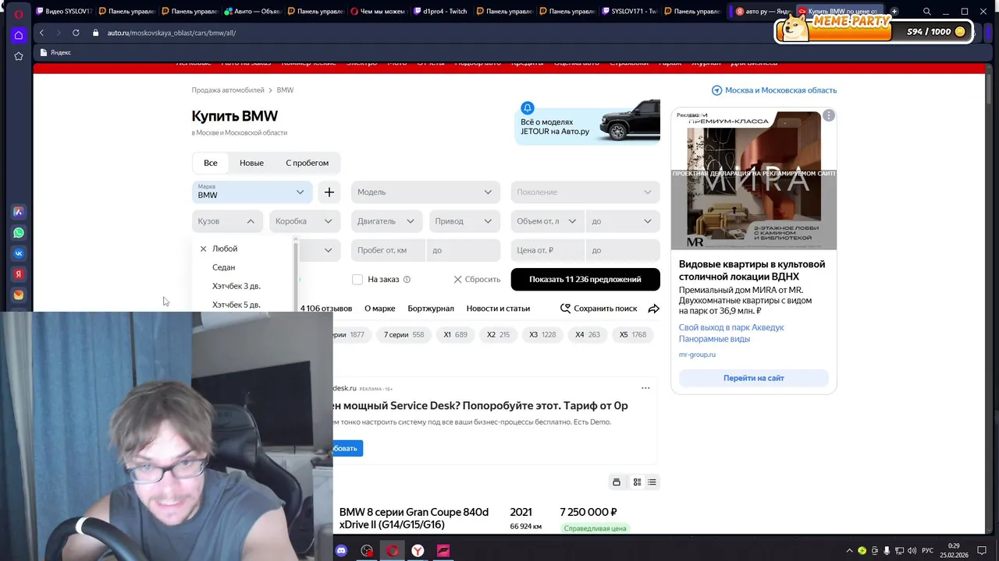Switch to the Авито browser tab
This screenshot has width=999, height=561.
coord(252,12)
